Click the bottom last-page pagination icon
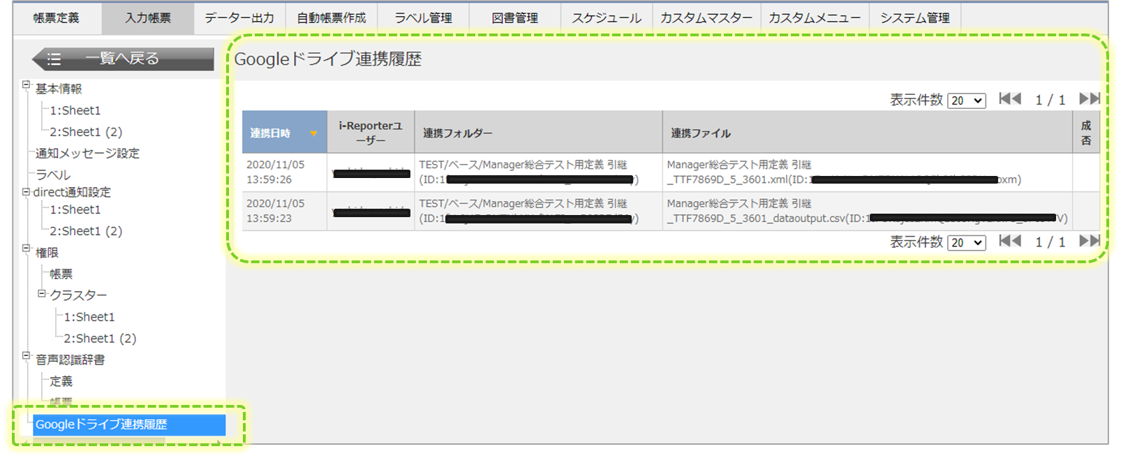This screenshot has width=1121, height=458. point(1089,242)
